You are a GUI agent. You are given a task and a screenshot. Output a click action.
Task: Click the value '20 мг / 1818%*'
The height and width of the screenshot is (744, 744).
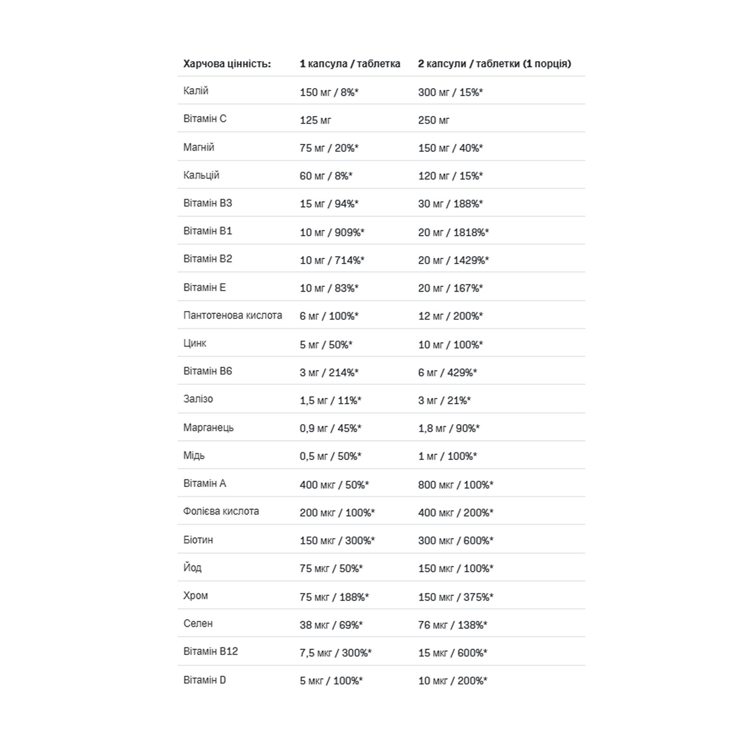click(x=453, y=232)
